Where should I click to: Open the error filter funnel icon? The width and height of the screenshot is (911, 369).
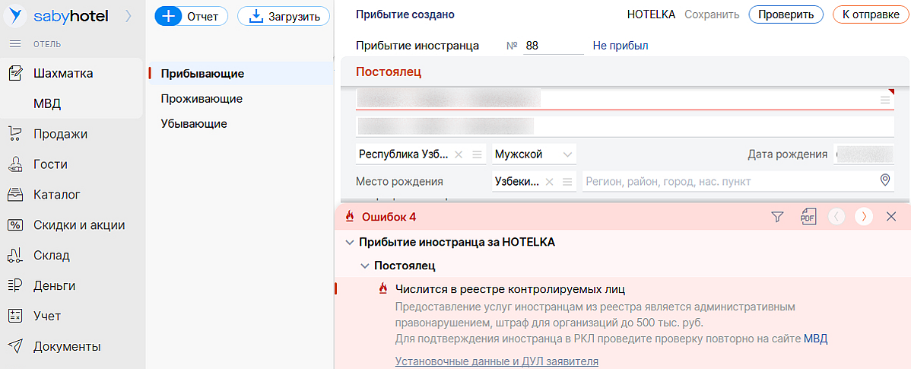click(777, 217)
